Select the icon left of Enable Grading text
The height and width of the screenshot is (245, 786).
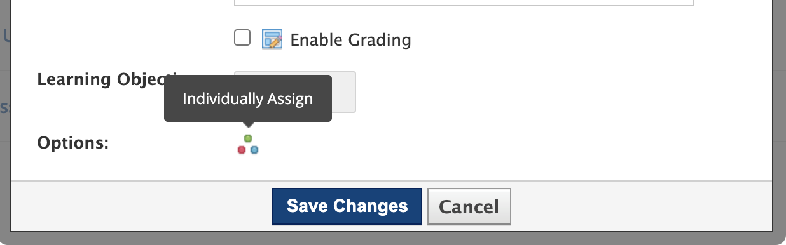tap(272, 39)
